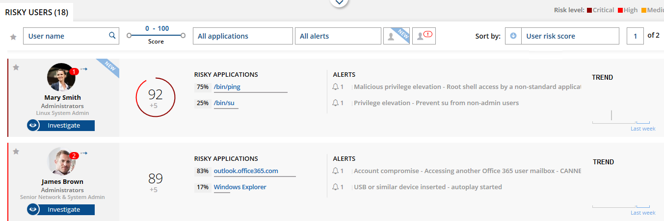Open the All alerts dropdown
The width and height of the screenshot is (664, 221).
click(x=338, y=36)
